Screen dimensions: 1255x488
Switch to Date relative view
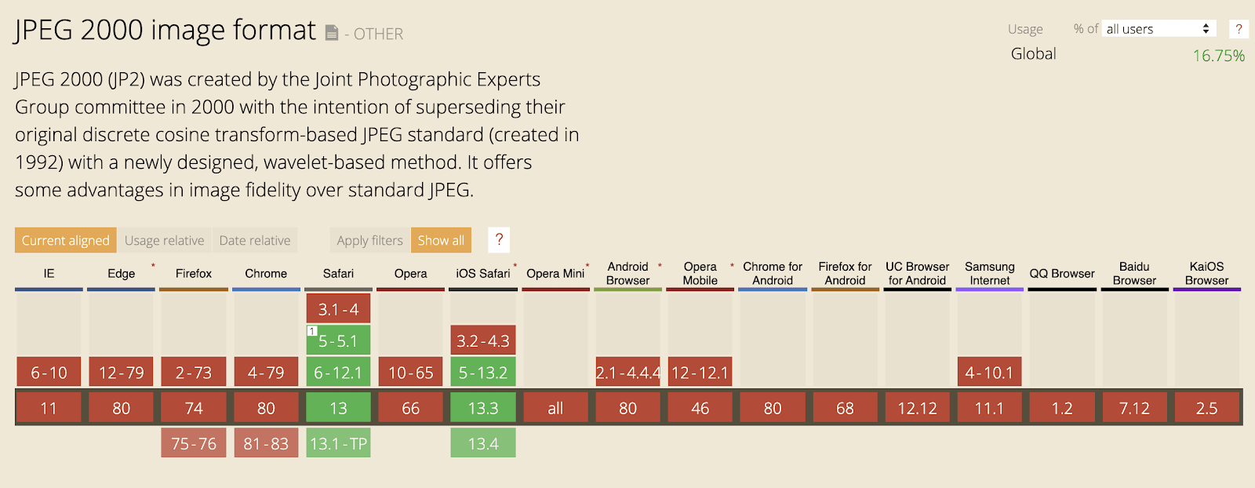click(x=255, y=240)
